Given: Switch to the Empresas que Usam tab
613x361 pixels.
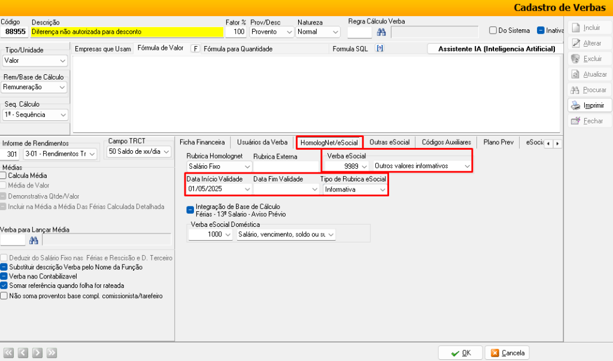Looking at the screenshot, I should click(103, 49).
